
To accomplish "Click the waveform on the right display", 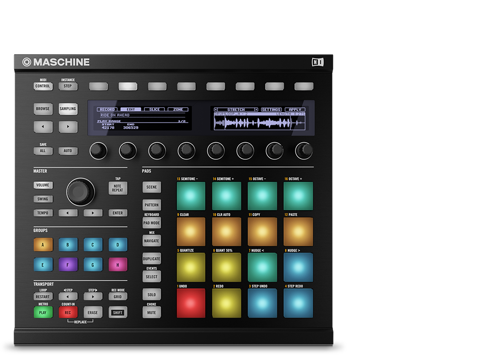I will [260, 123].
